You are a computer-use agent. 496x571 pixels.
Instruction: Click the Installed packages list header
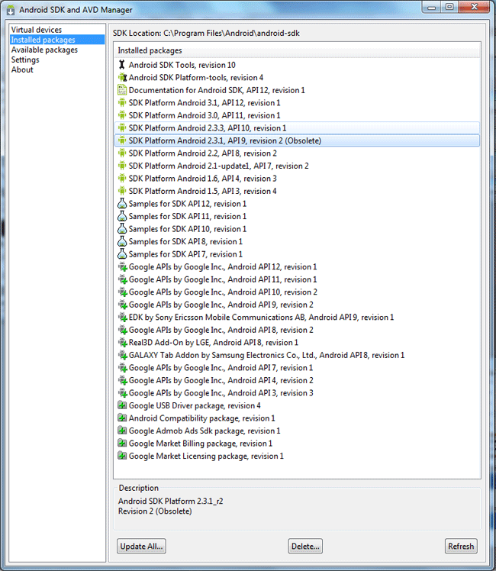coord(297,50)
